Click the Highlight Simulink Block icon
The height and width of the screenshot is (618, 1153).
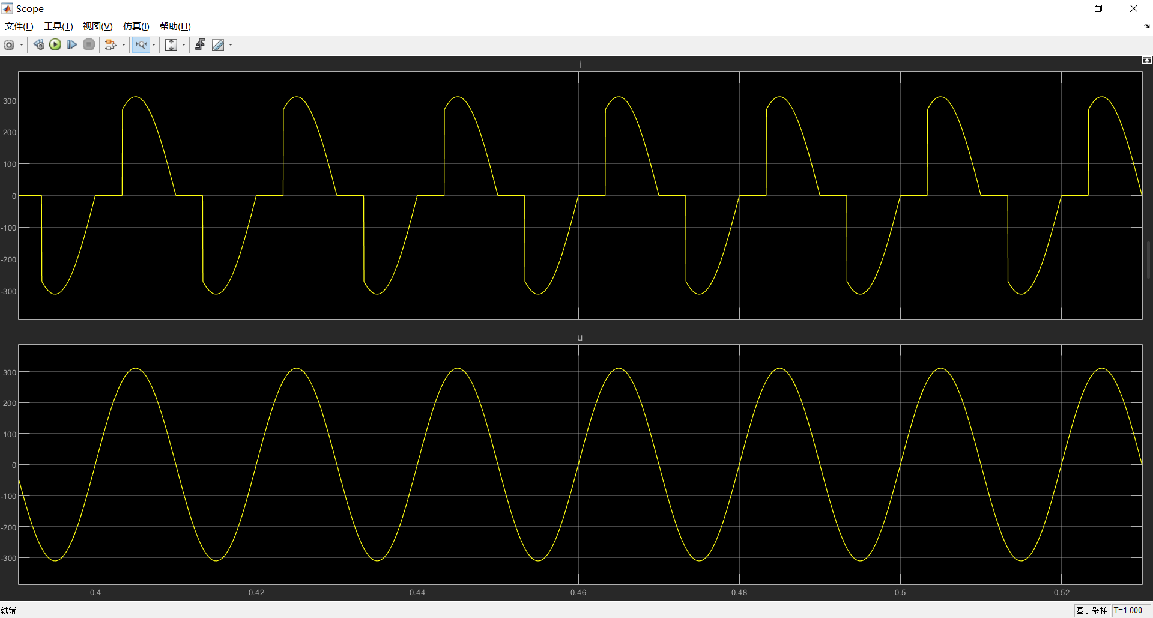[x=110, y=45]
